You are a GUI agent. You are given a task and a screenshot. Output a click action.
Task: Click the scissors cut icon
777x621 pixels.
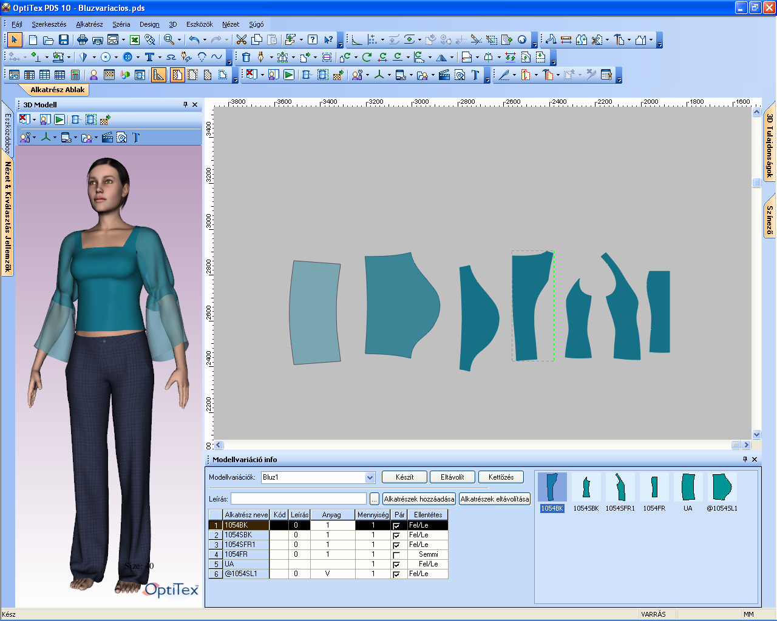(241, 40)
